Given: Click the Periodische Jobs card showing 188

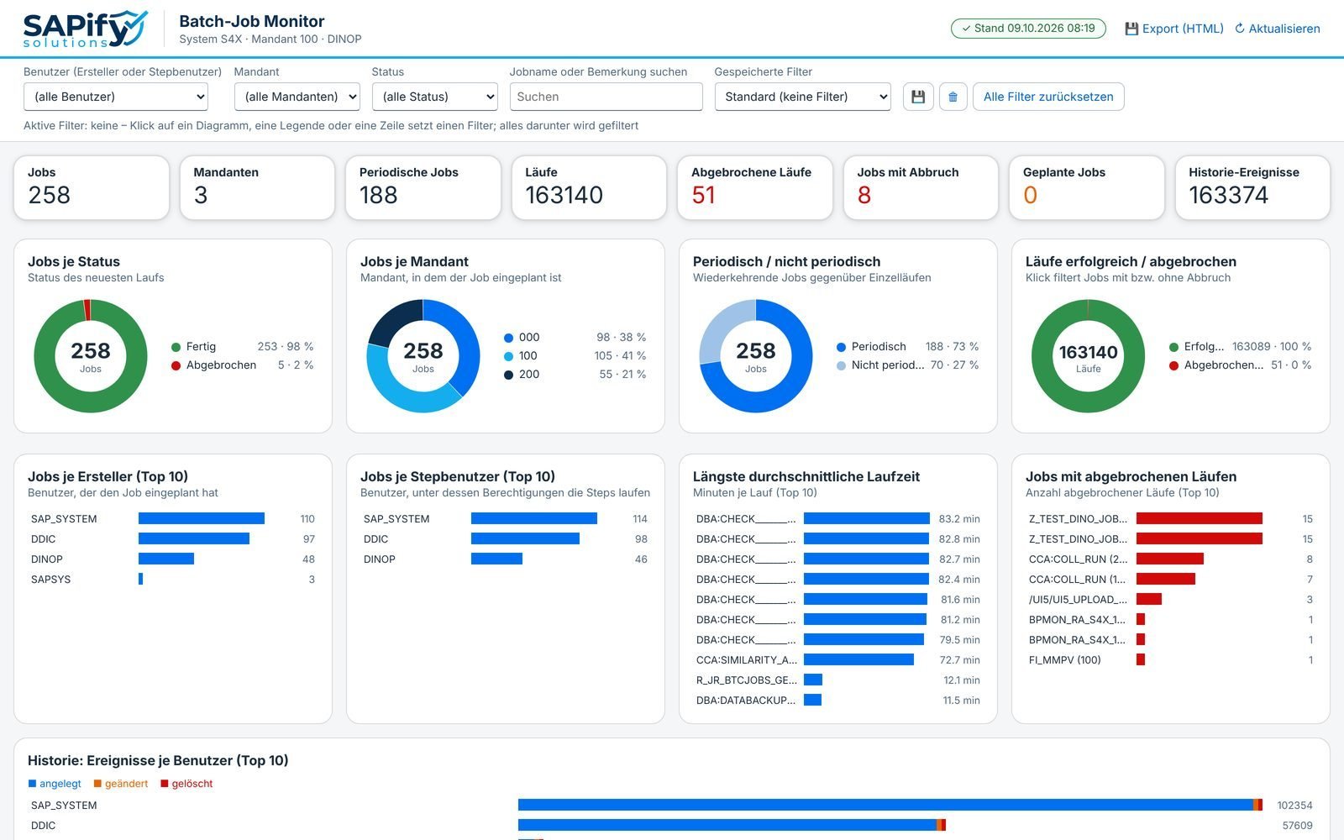Looking at the screenshot, I should (423, 187).
